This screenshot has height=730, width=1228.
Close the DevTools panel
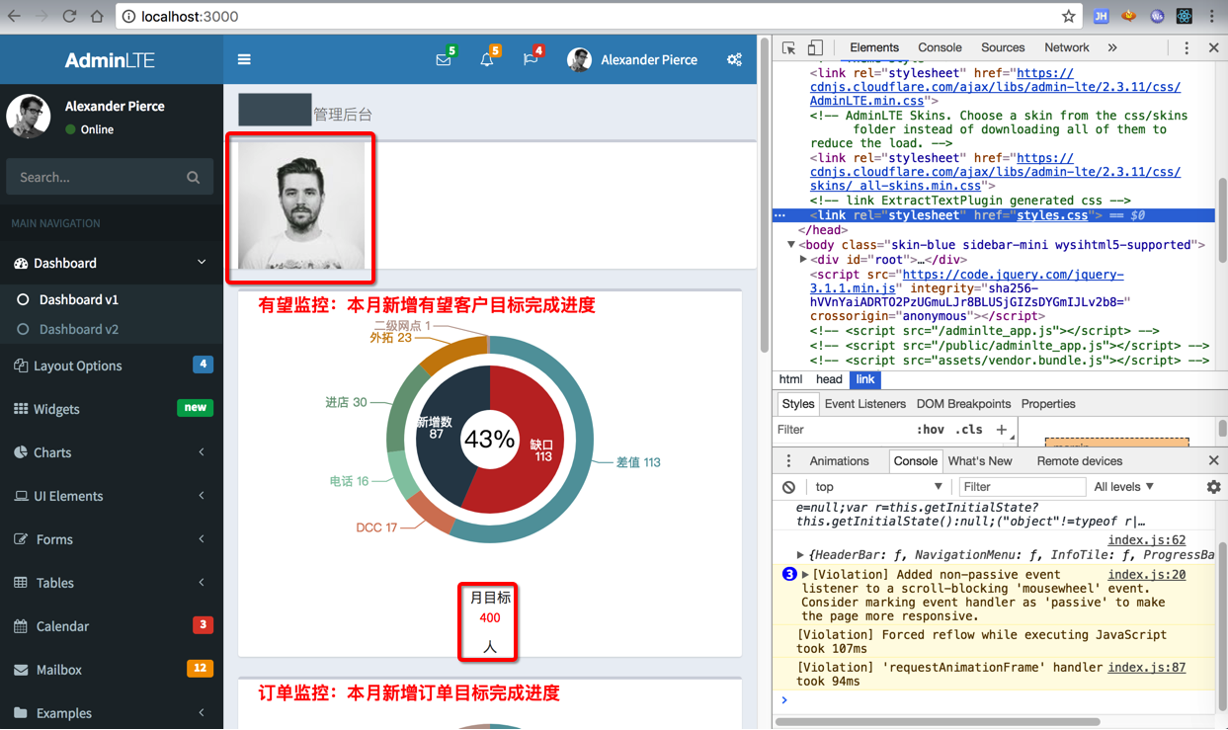1214,47
